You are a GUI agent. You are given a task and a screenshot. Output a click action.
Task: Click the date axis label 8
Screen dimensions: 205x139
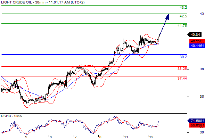[100, 137]
